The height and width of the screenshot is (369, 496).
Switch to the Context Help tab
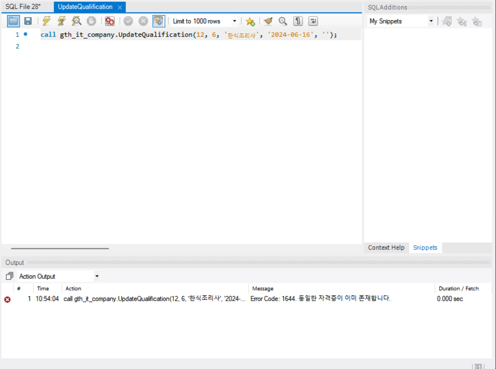coord(386,247)
